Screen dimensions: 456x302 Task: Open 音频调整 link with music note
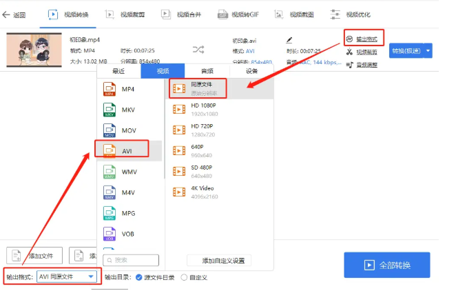click(x=366, y=65)
